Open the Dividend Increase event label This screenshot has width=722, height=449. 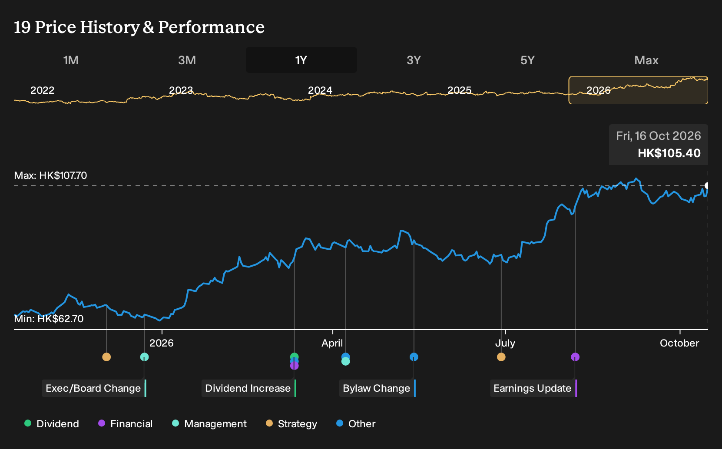pos(248,388)
